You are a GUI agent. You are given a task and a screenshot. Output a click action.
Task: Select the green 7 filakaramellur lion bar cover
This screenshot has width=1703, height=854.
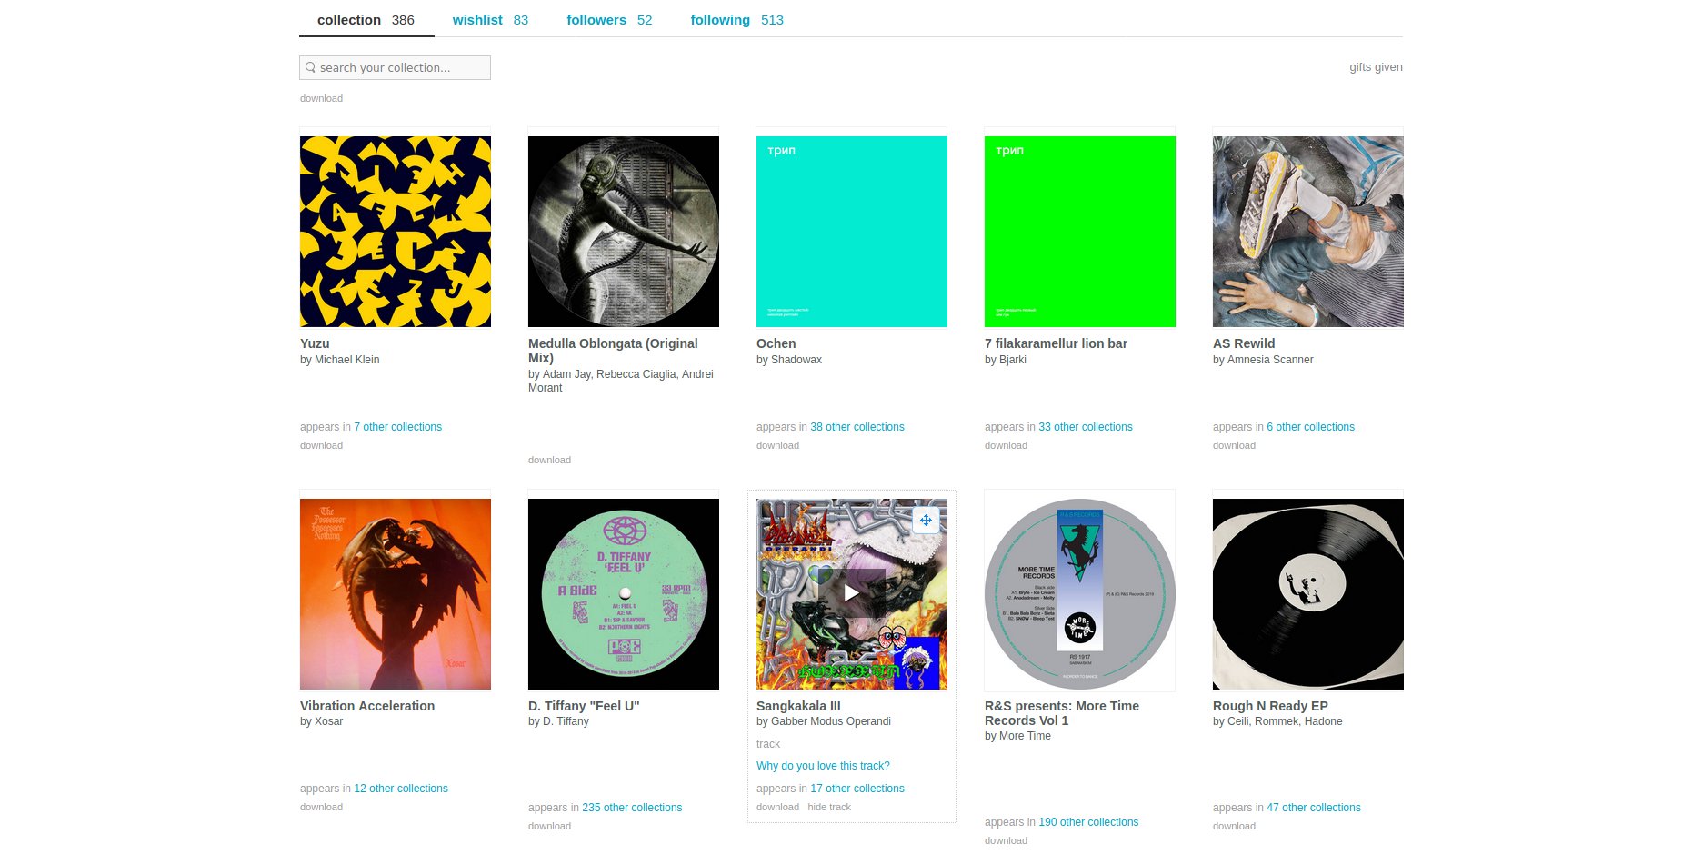click(1080, 232)
